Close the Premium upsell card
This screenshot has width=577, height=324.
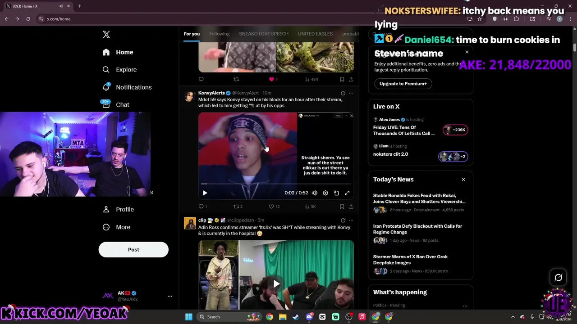pyautogui.click(x=467, y=52)
